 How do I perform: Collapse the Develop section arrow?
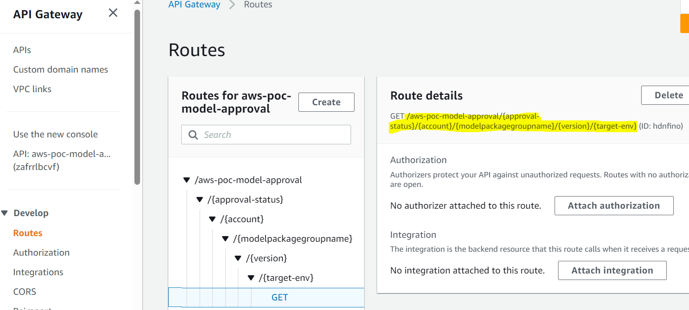(x=5, y=213)
